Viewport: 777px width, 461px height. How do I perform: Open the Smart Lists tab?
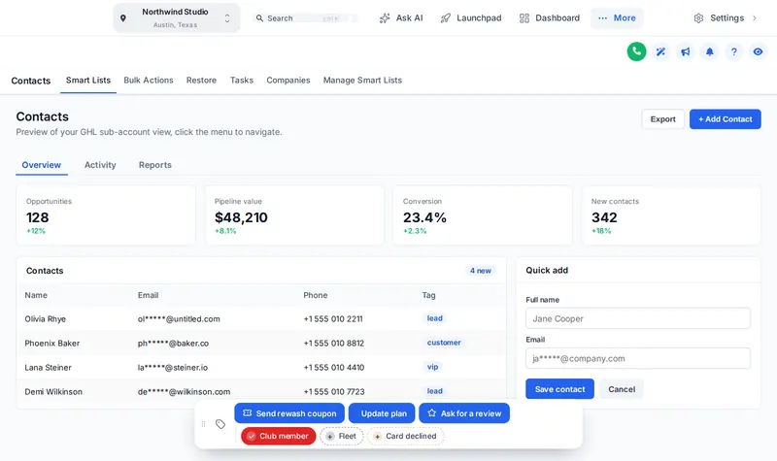coord(88,81)
